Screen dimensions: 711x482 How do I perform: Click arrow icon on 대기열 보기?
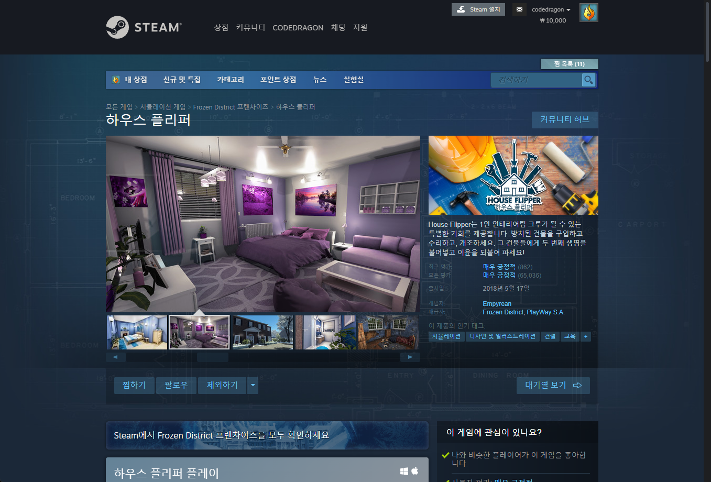tap(577, 385)
